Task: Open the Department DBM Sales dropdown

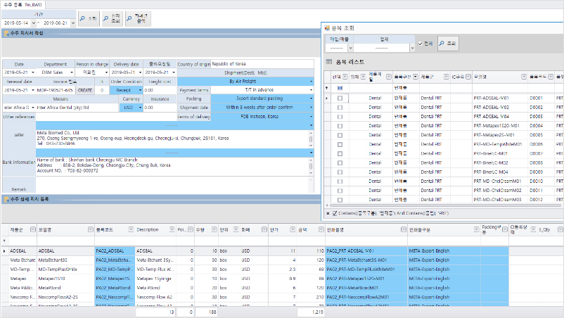Action: (x=72, y=72)
